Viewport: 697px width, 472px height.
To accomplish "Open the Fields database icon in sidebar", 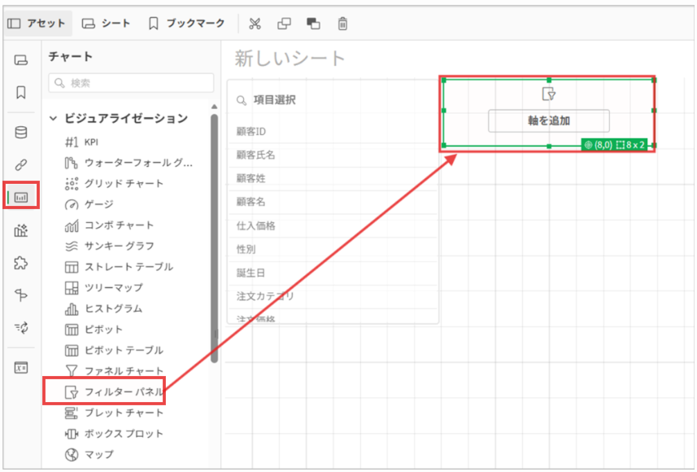I will 21,133.
